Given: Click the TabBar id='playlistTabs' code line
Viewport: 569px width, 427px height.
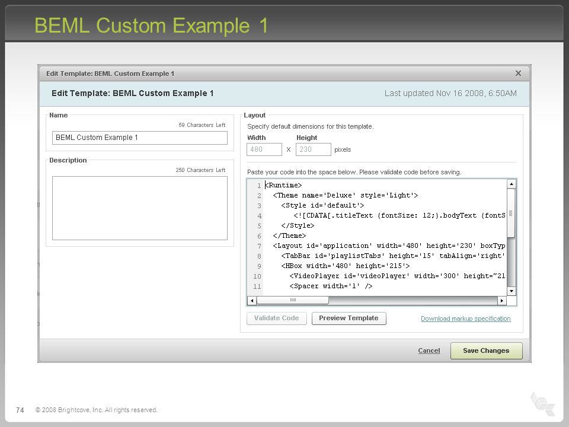Looking at the screenshot, I should click(x=393, y=256).
